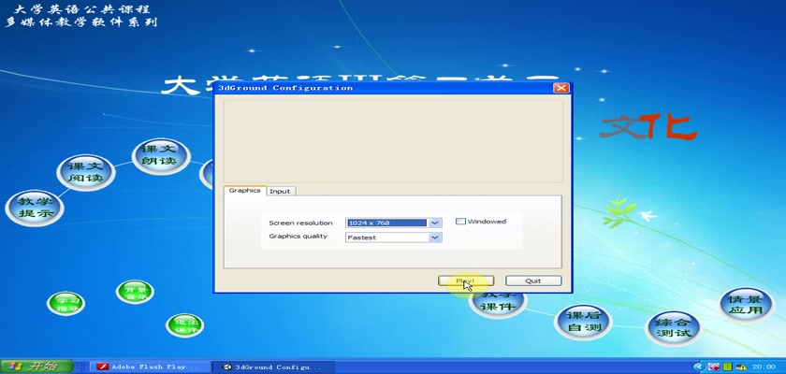Click the 3dGround Configuration taskbar button
Image resolution: width=786 pixels, height=374 pixels.
click(x=271, y=367)
